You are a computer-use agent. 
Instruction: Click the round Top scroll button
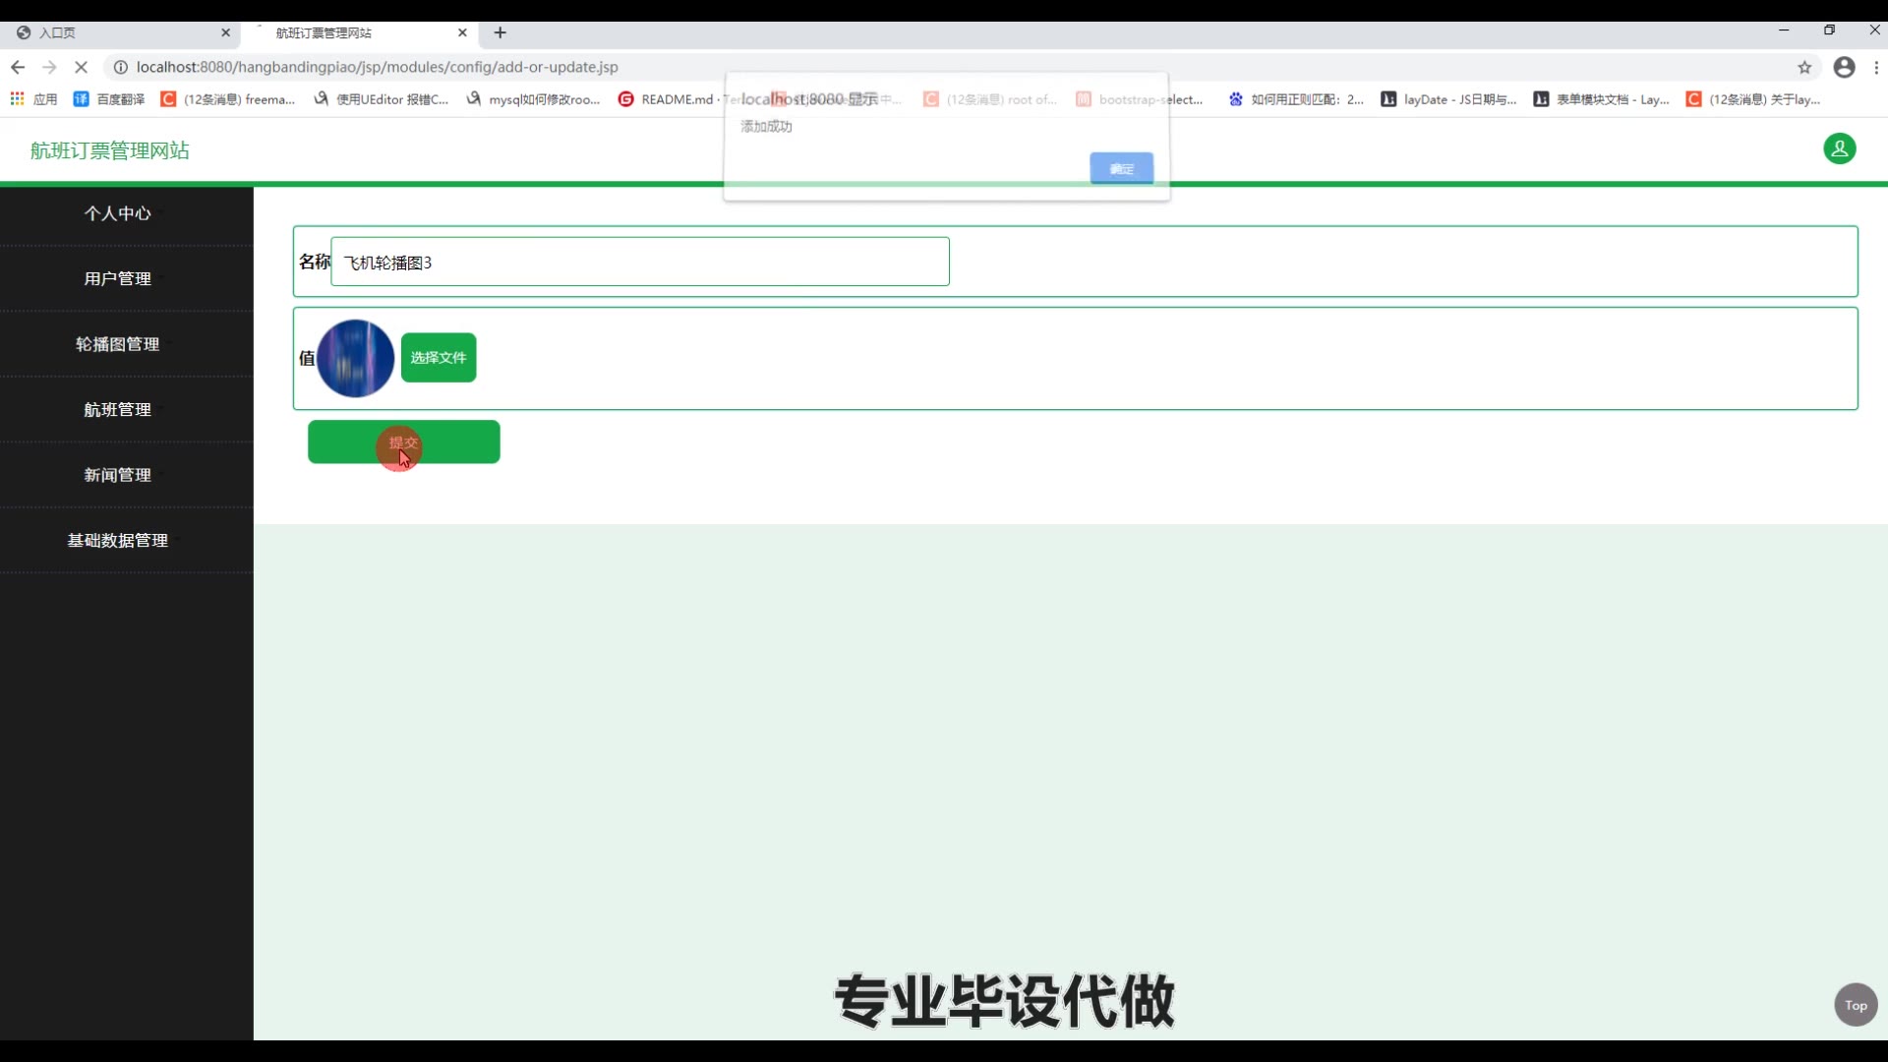click(x=1855, y=1004)
